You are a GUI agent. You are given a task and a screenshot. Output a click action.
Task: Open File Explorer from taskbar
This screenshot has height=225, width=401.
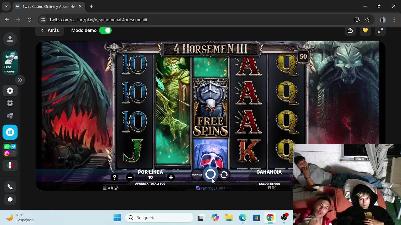click(229, 218)
